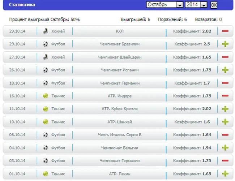
Task: Click tennis ball icon for ATP. Пекин
Action: coord(46,174)
